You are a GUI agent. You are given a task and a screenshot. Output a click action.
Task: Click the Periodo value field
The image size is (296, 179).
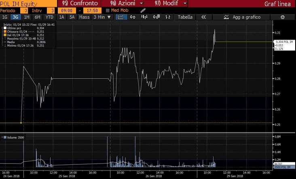pyautogui.click(x=24, y=11)
